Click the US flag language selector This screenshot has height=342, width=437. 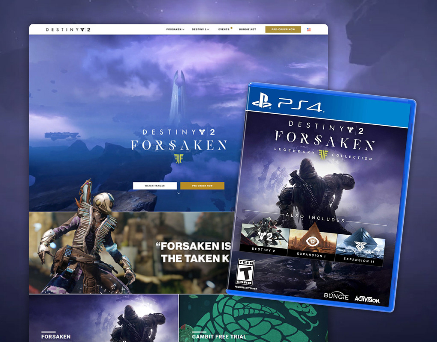tap(309, 29)
